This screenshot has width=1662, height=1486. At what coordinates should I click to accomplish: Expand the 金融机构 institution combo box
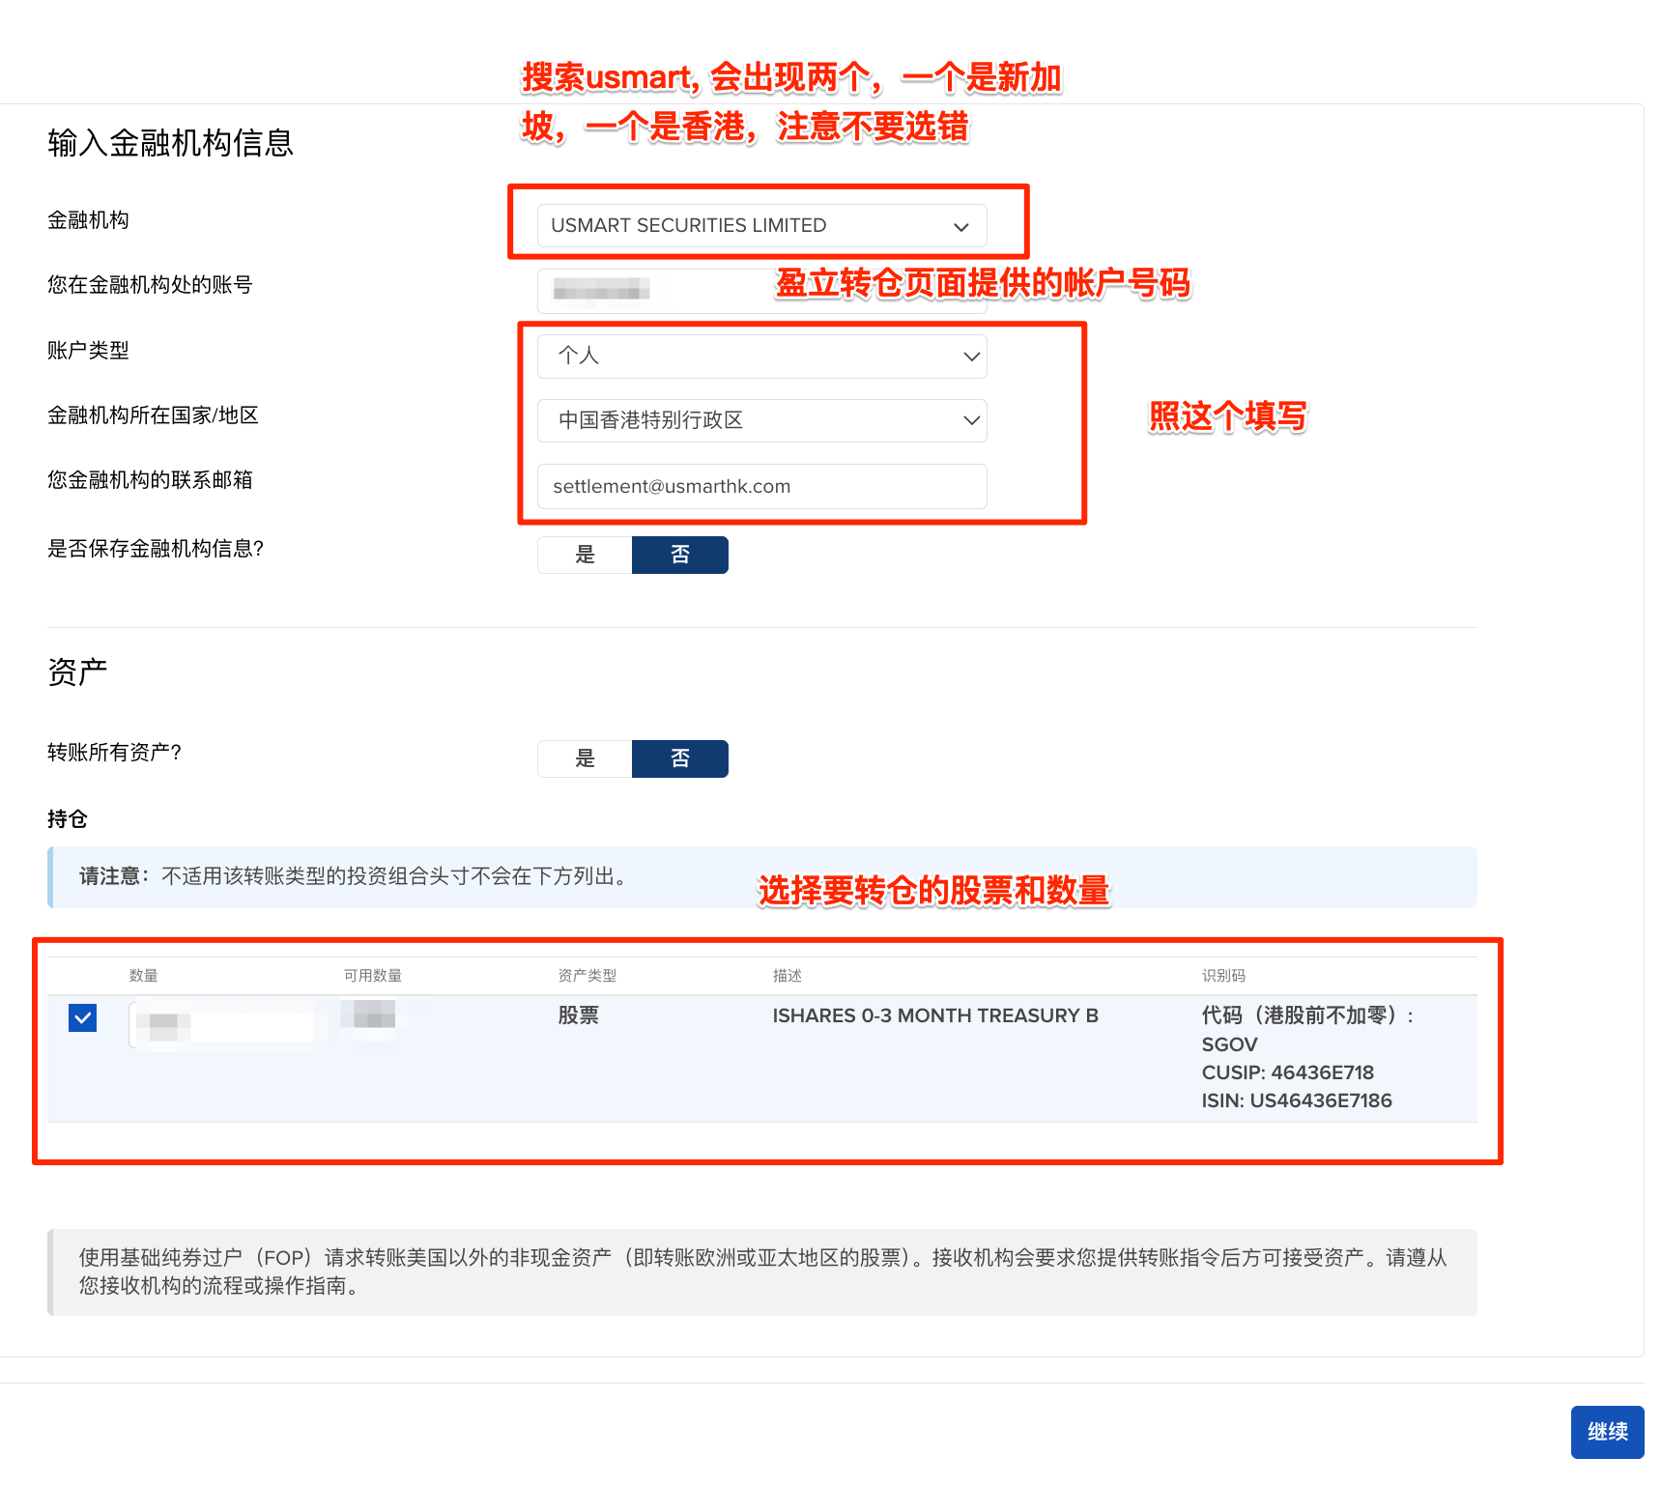[x=760, y=226]
